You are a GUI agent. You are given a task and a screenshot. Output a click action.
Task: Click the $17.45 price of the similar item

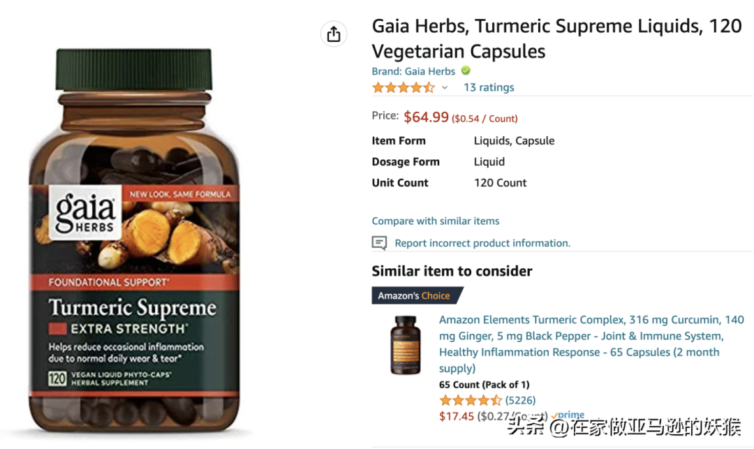457,416
